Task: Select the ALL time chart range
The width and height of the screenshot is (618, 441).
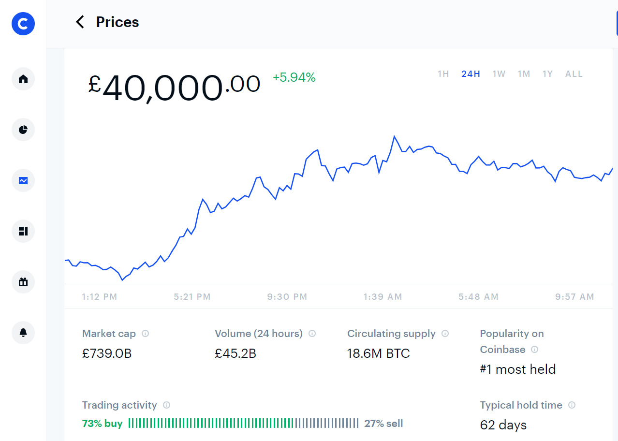Action: [x=574, y=74]
